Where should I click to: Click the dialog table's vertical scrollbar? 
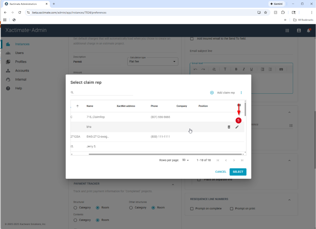tap(245, 109)
